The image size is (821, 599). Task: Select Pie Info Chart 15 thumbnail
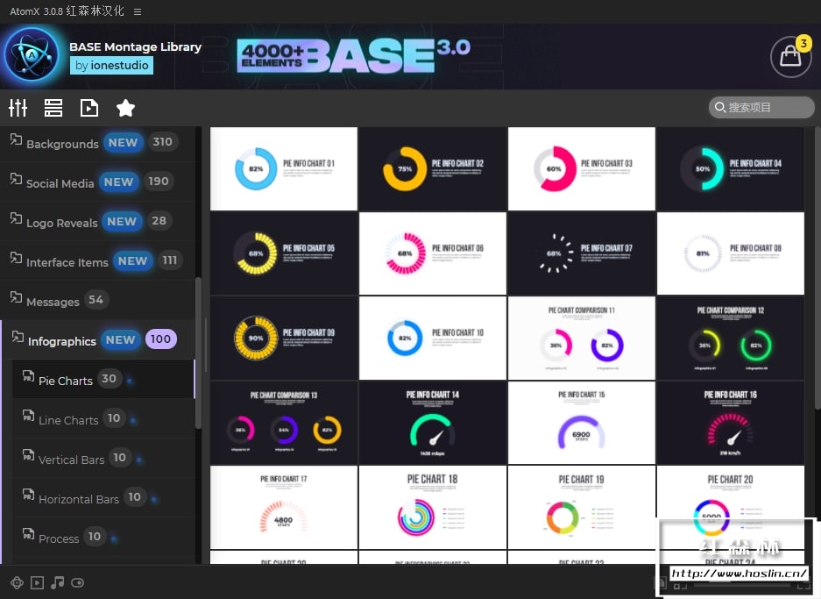pos(581,423)
